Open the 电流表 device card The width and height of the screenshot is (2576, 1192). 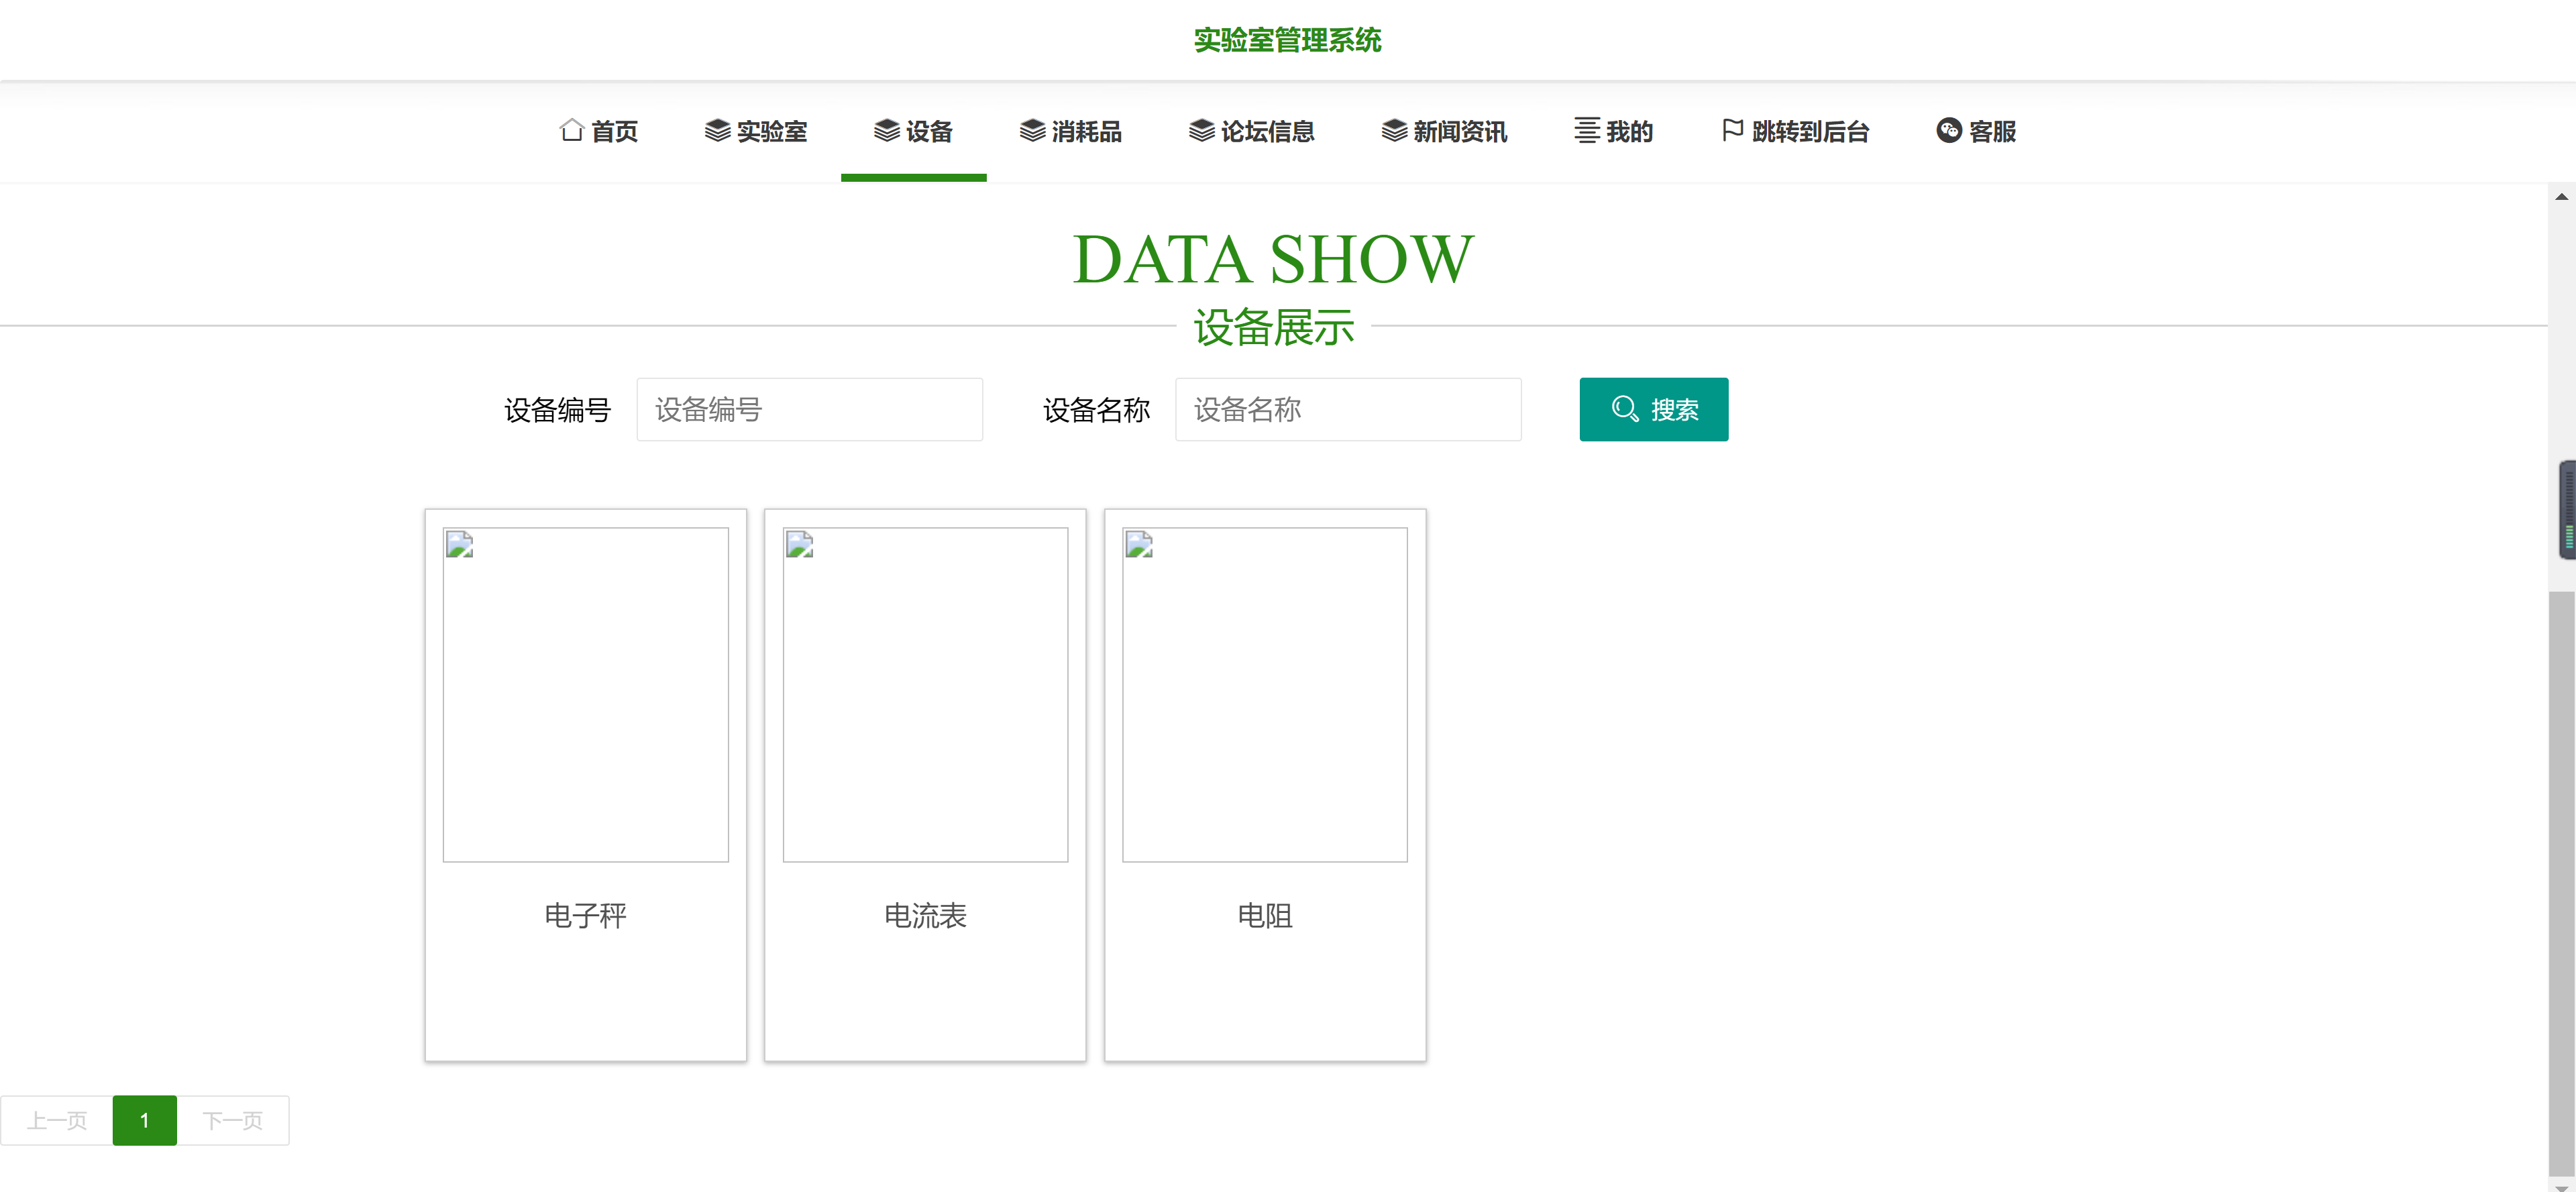pos(925,785)
